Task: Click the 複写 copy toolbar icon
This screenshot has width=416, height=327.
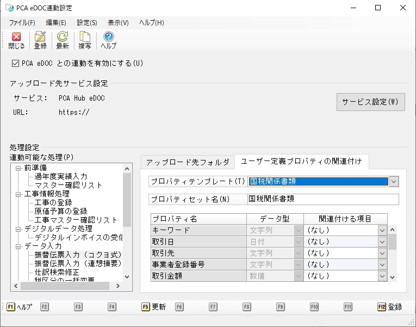Action: coord(85,40)
